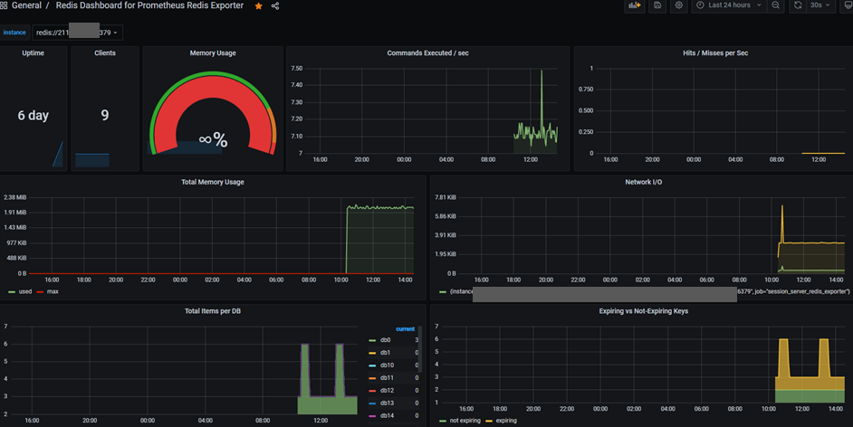853x427 pixels.
Task: Open the dashboards grid icon beside General
Action: 4,5
